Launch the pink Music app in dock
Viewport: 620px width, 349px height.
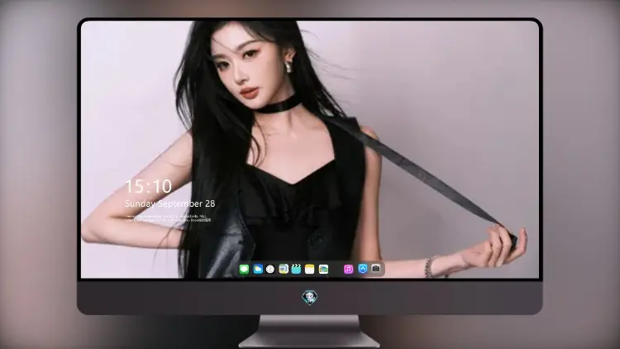pos(348,269)
